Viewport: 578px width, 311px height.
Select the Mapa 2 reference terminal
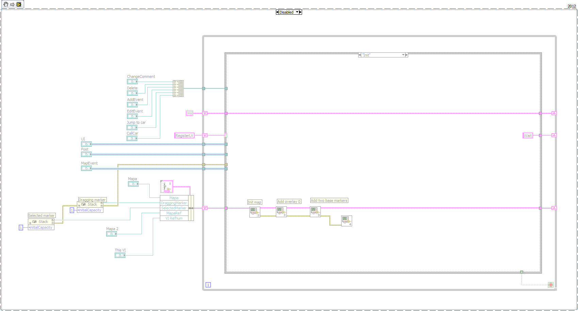click(112, 234)
